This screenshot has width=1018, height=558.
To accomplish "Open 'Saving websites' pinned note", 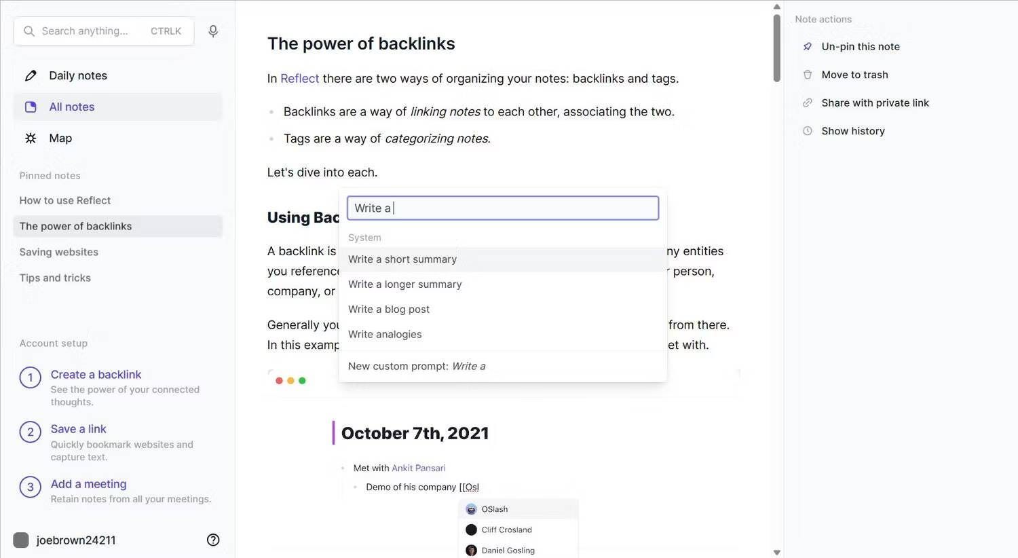I will [59, 252].
